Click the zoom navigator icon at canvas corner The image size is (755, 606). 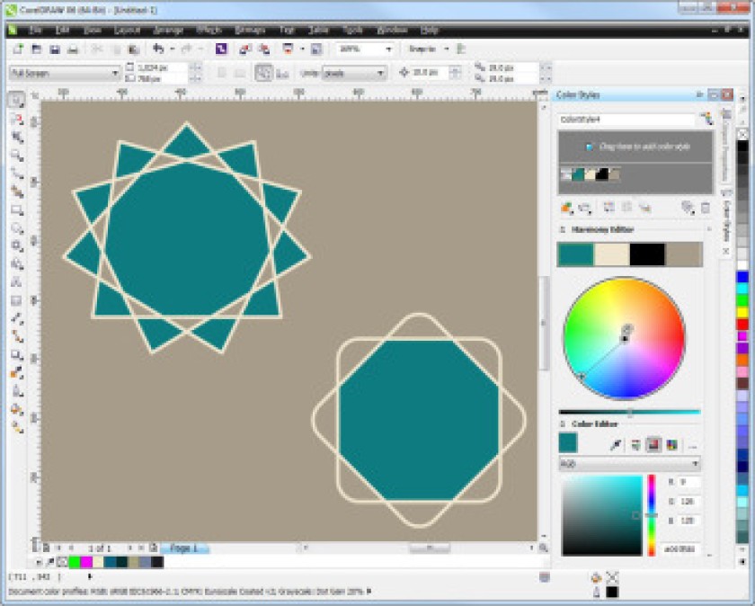[x=544, y=548]
